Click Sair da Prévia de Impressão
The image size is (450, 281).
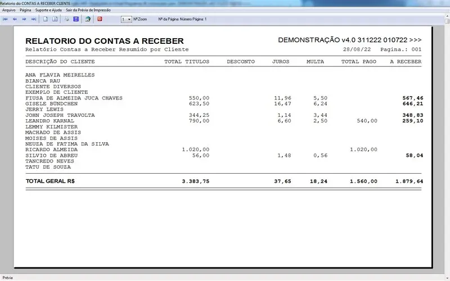click(88, 10)
